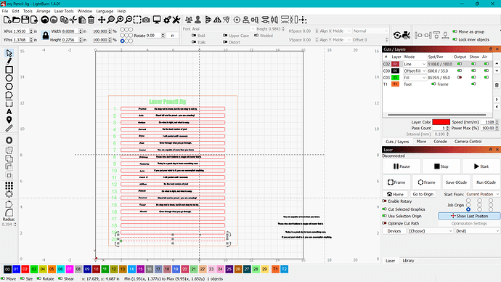The width and height of the screenshot is (501, 282).
Task: Switch to the Library tab
Action: [x=408, y=261]
